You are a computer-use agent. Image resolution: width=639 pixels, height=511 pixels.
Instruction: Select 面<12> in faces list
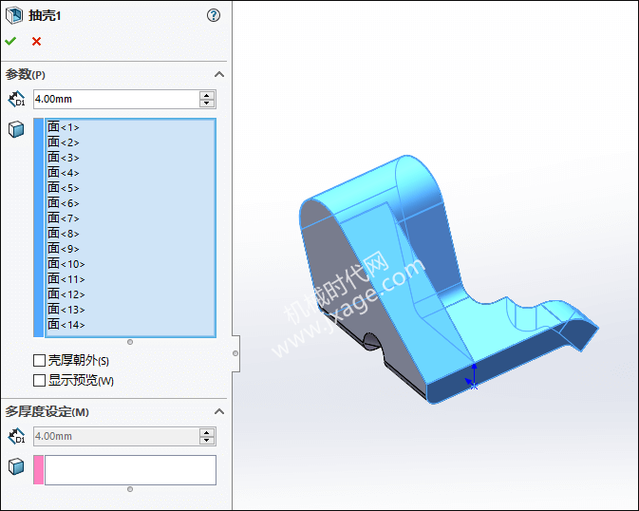[x=66, y=294]
